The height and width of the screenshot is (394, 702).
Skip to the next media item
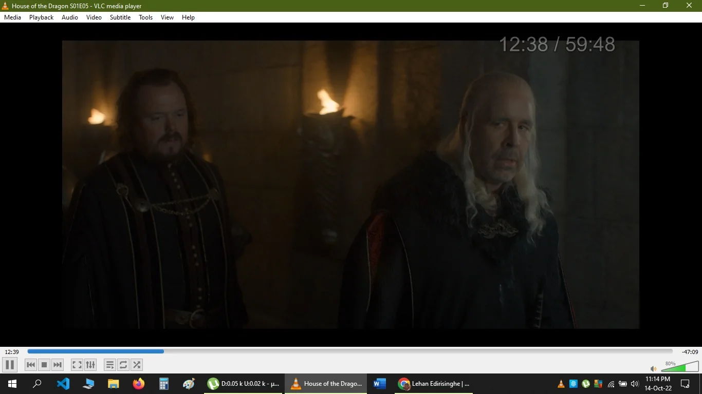click(x=58, y=365)
